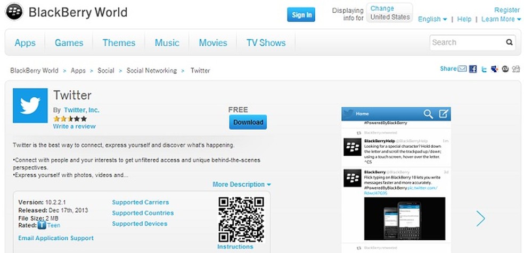Open the Apps tab
This screenshot has height=253, width=524.
(25, 43)
